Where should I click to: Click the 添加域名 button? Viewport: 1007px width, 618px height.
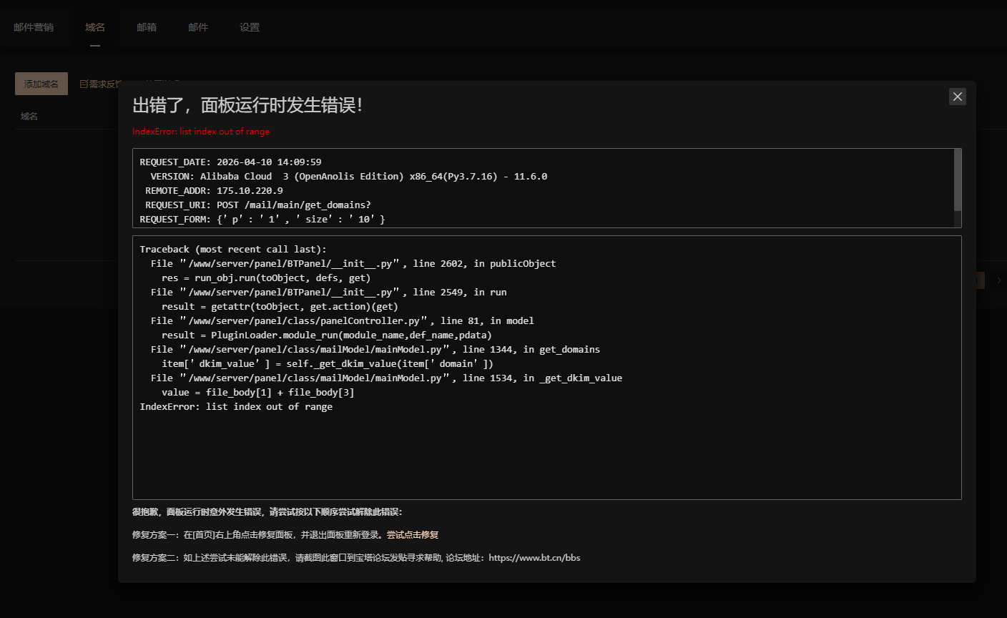pos(41,83)
